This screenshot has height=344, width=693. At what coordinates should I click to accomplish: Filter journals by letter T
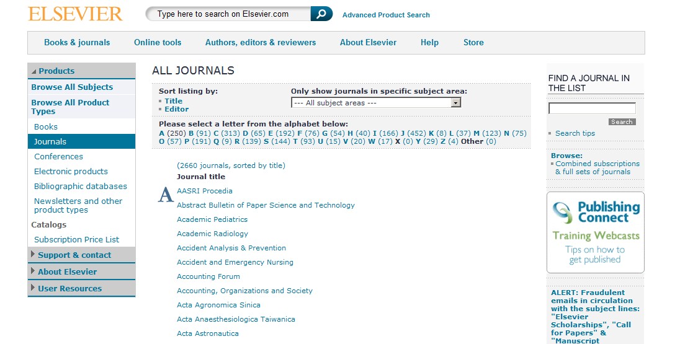pyautogui.click(x=295, y=141)
